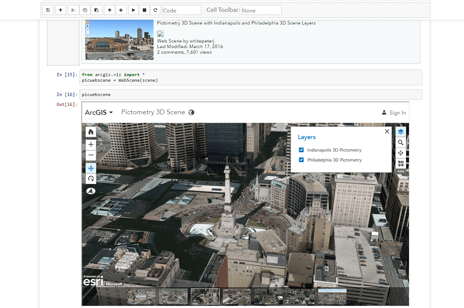Open the Basemap gallery grid icon
The width and height of the screenshot is (464, 308).
(x=401, y=164)
